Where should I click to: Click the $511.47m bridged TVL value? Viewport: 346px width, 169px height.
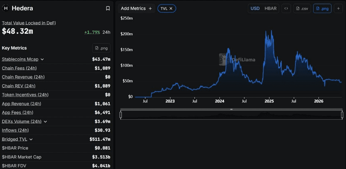(100, 139)
